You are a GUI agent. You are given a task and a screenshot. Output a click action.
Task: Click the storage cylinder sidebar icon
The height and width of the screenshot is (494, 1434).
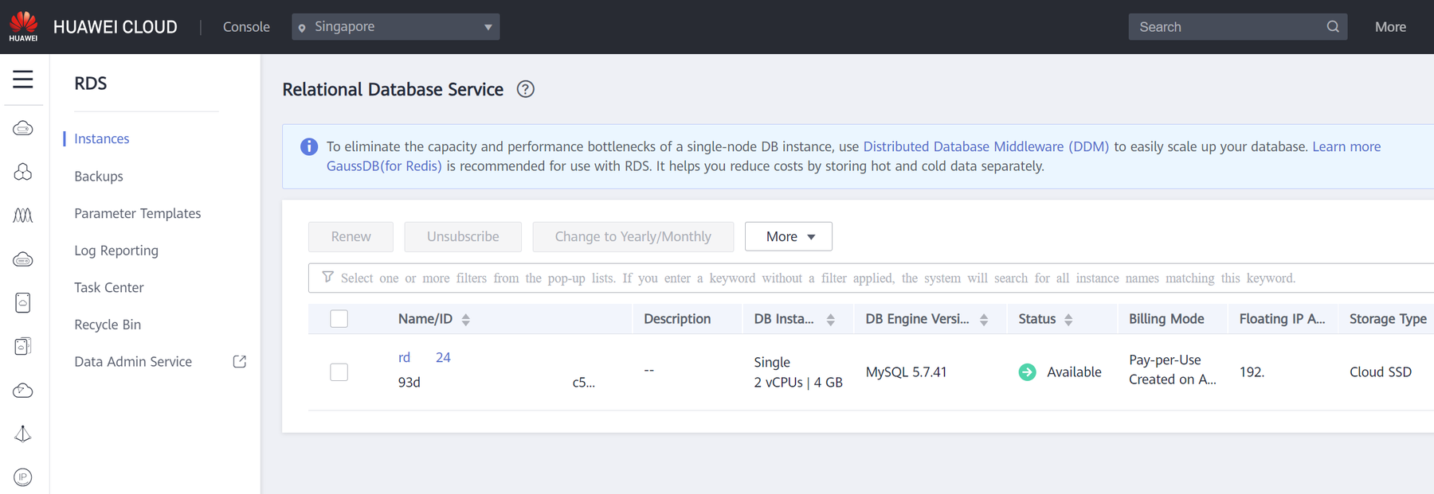(x=23, y=302)
